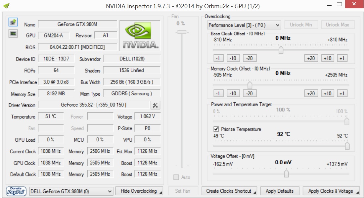Increase Base Clock Offset by 1
364x198 pixels.
(x=342, y=58)
